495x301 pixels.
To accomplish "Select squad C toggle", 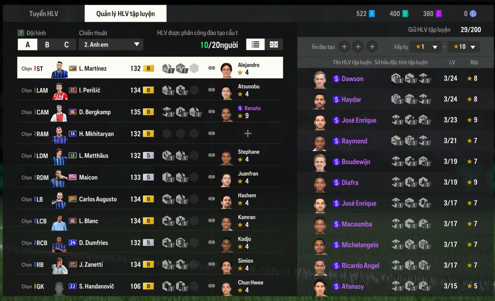I will coord(66,44).
